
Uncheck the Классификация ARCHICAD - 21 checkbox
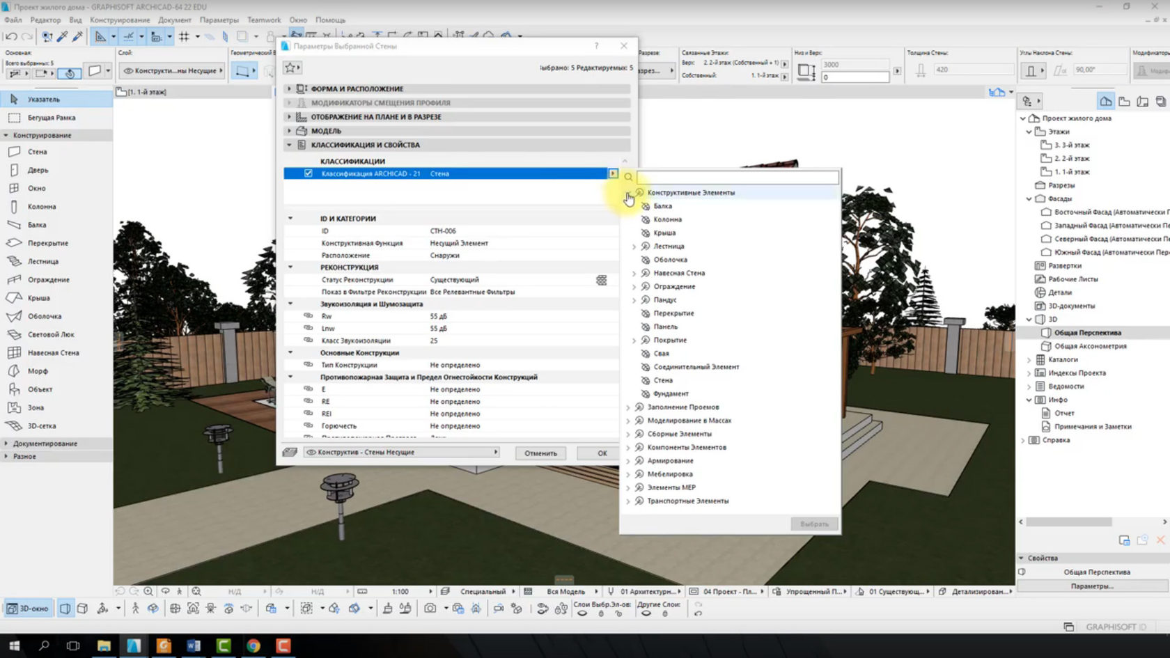(x=309, y=173)
